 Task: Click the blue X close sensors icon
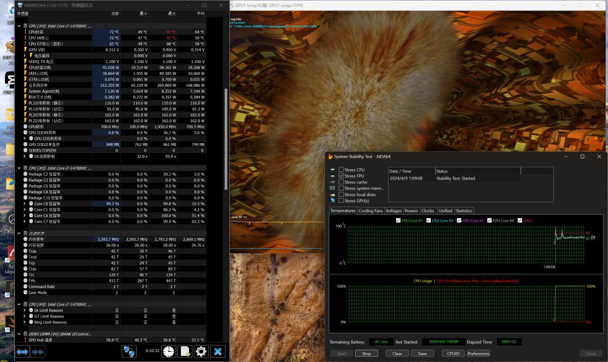[x=218, y=351]
